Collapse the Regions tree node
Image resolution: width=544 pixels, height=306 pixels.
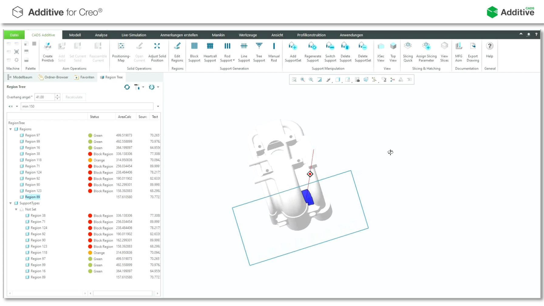click(11, 129)
